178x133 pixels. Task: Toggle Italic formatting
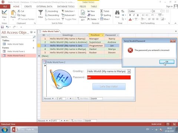(x=134, y=15)
